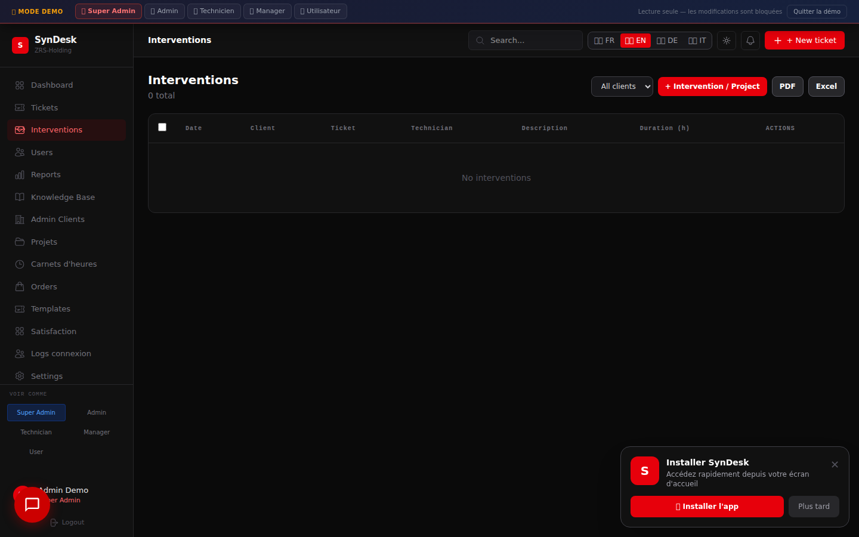Image resolution: width=859 pixels, height=537 pixels.
Task: Click the Knowledge Base book icon
Action: click(20, 197)
